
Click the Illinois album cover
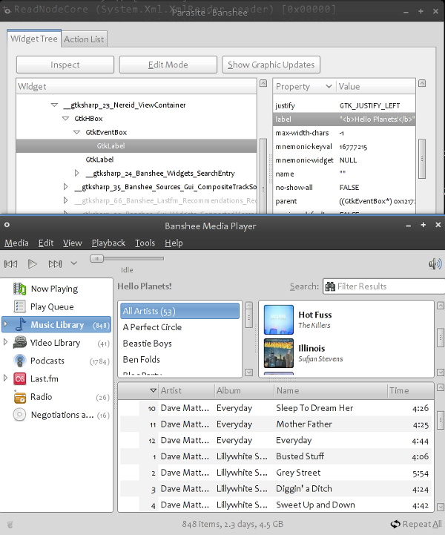click(x=279, y=352)
